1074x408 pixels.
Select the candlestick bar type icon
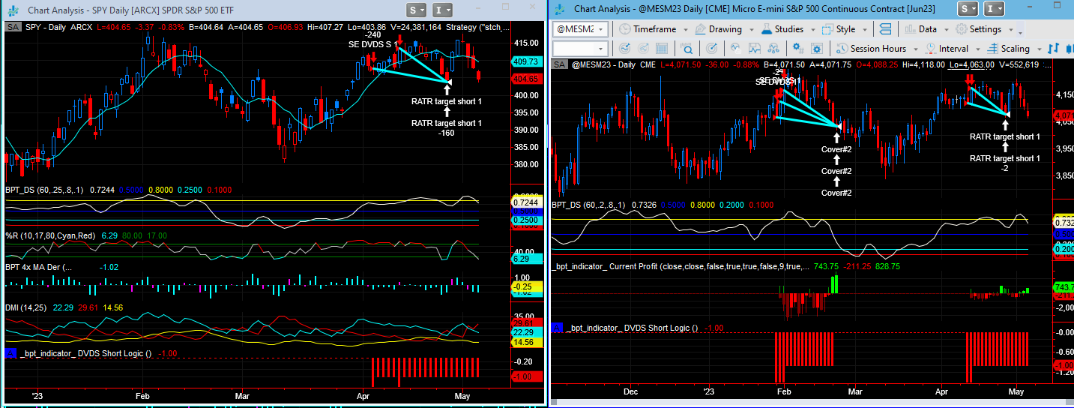[1070, 49]
